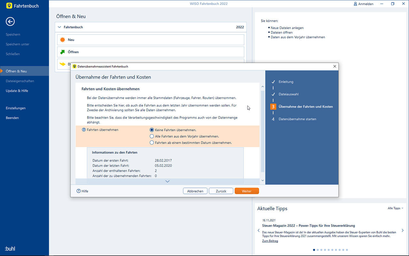
Task: Go to wizard step Dateiauswahl
Action: point(289,94)
